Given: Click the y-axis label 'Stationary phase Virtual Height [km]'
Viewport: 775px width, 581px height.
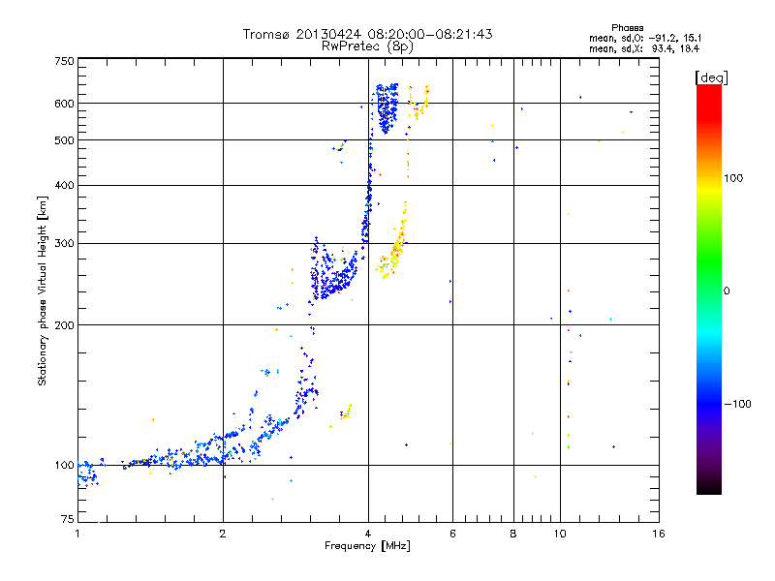Looking at the screenshot, I should pos(43,290).
